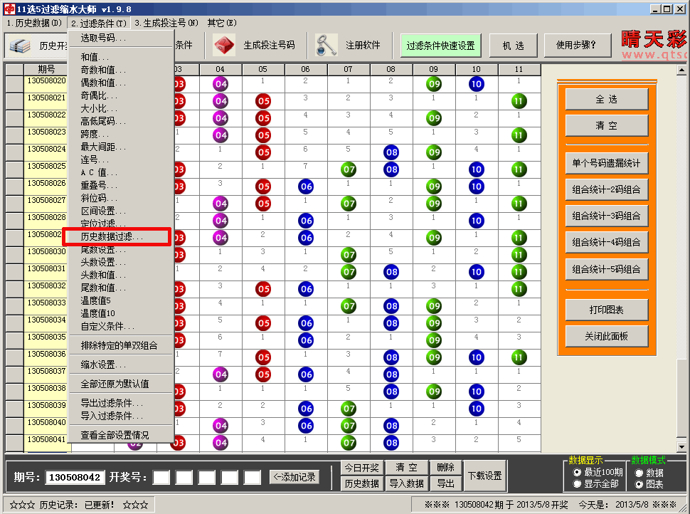Click ball 04 in row 130508020
This screenshot has width=690, height=514.
pyautogui.click(x=221, y=84)
